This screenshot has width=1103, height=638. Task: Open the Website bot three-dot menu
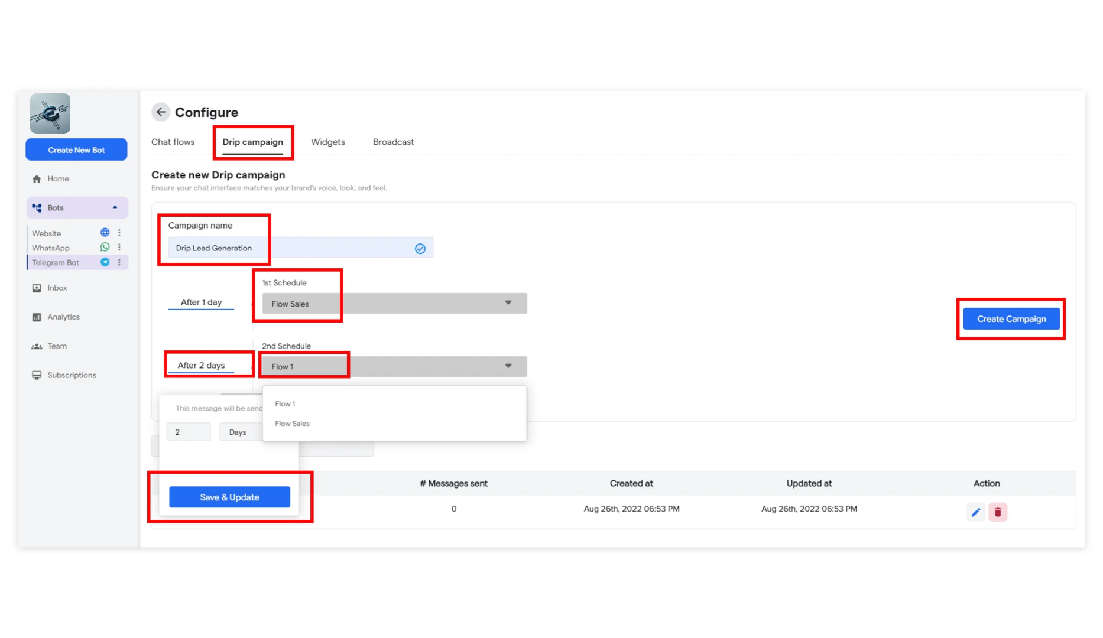tap(119, 233)
